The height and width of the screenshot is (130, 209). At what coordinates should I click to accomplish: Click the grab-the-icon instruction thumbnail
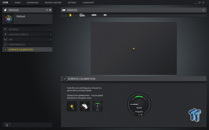coord(72,106)
